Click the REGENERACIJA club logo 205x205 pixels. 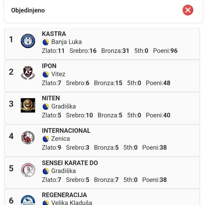click(x=28, y=200)
